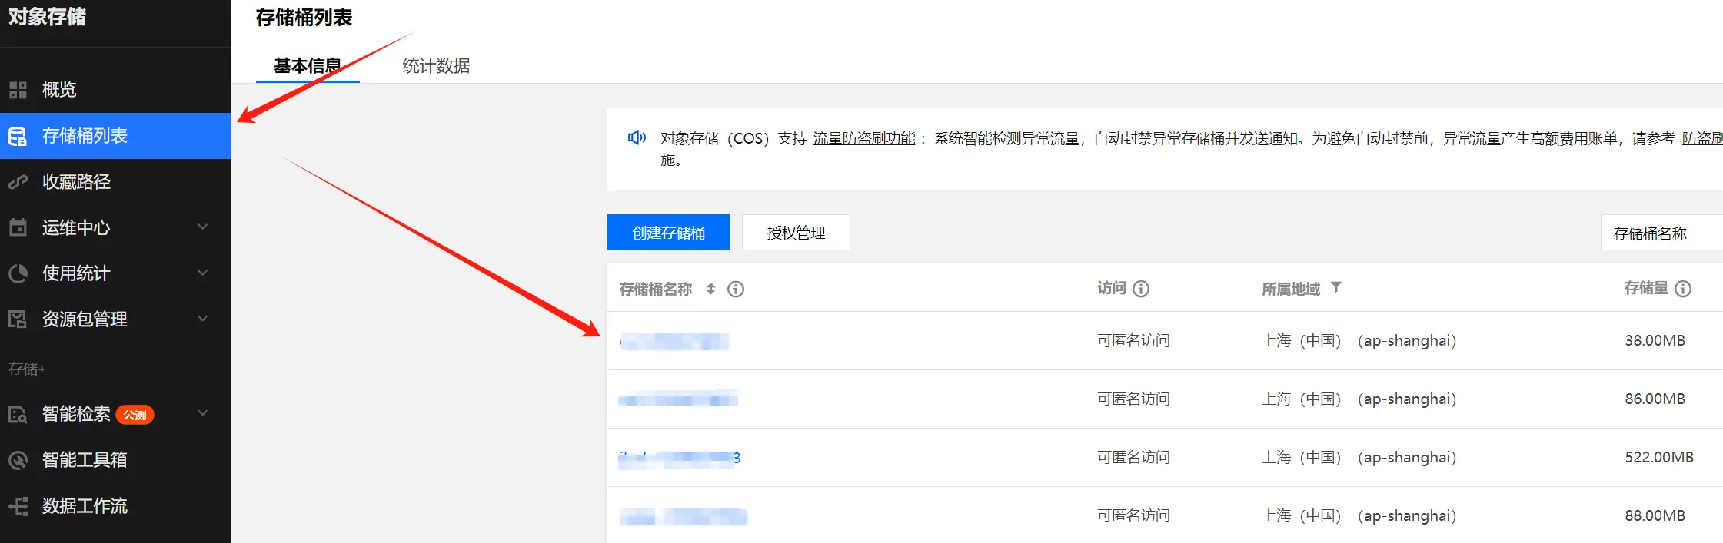The image size is (1723, 543).
Task: Click the 创建存储桶 button
Action: click(x=668, y=233)
